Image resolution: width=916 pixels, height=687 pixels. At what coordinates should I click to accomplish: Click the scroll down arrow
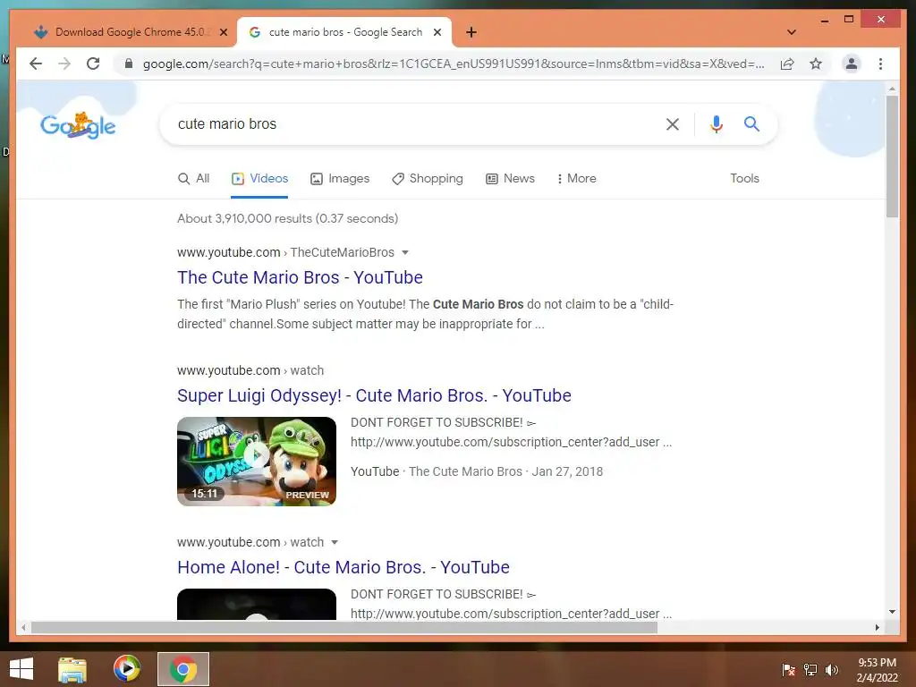coord(892,612)
